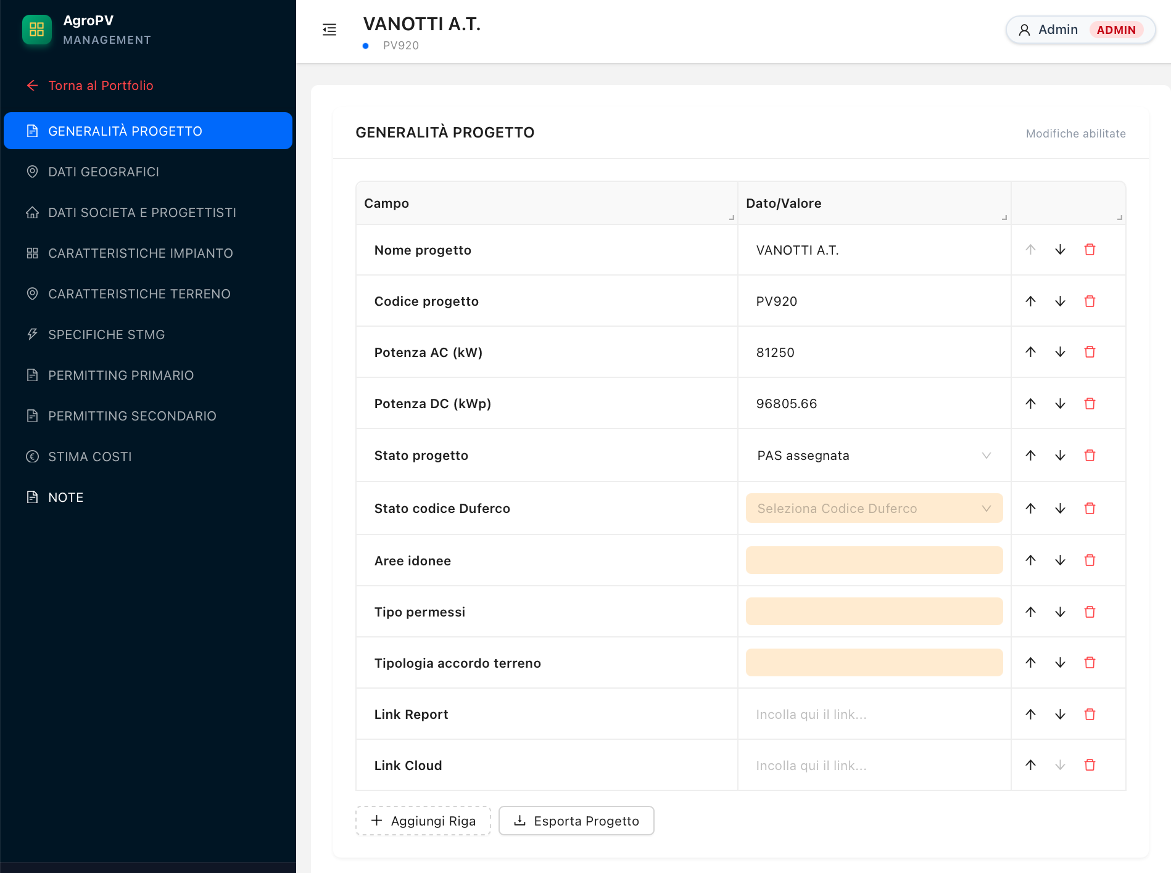Open Permitting Secondario section

coord(148,416)
